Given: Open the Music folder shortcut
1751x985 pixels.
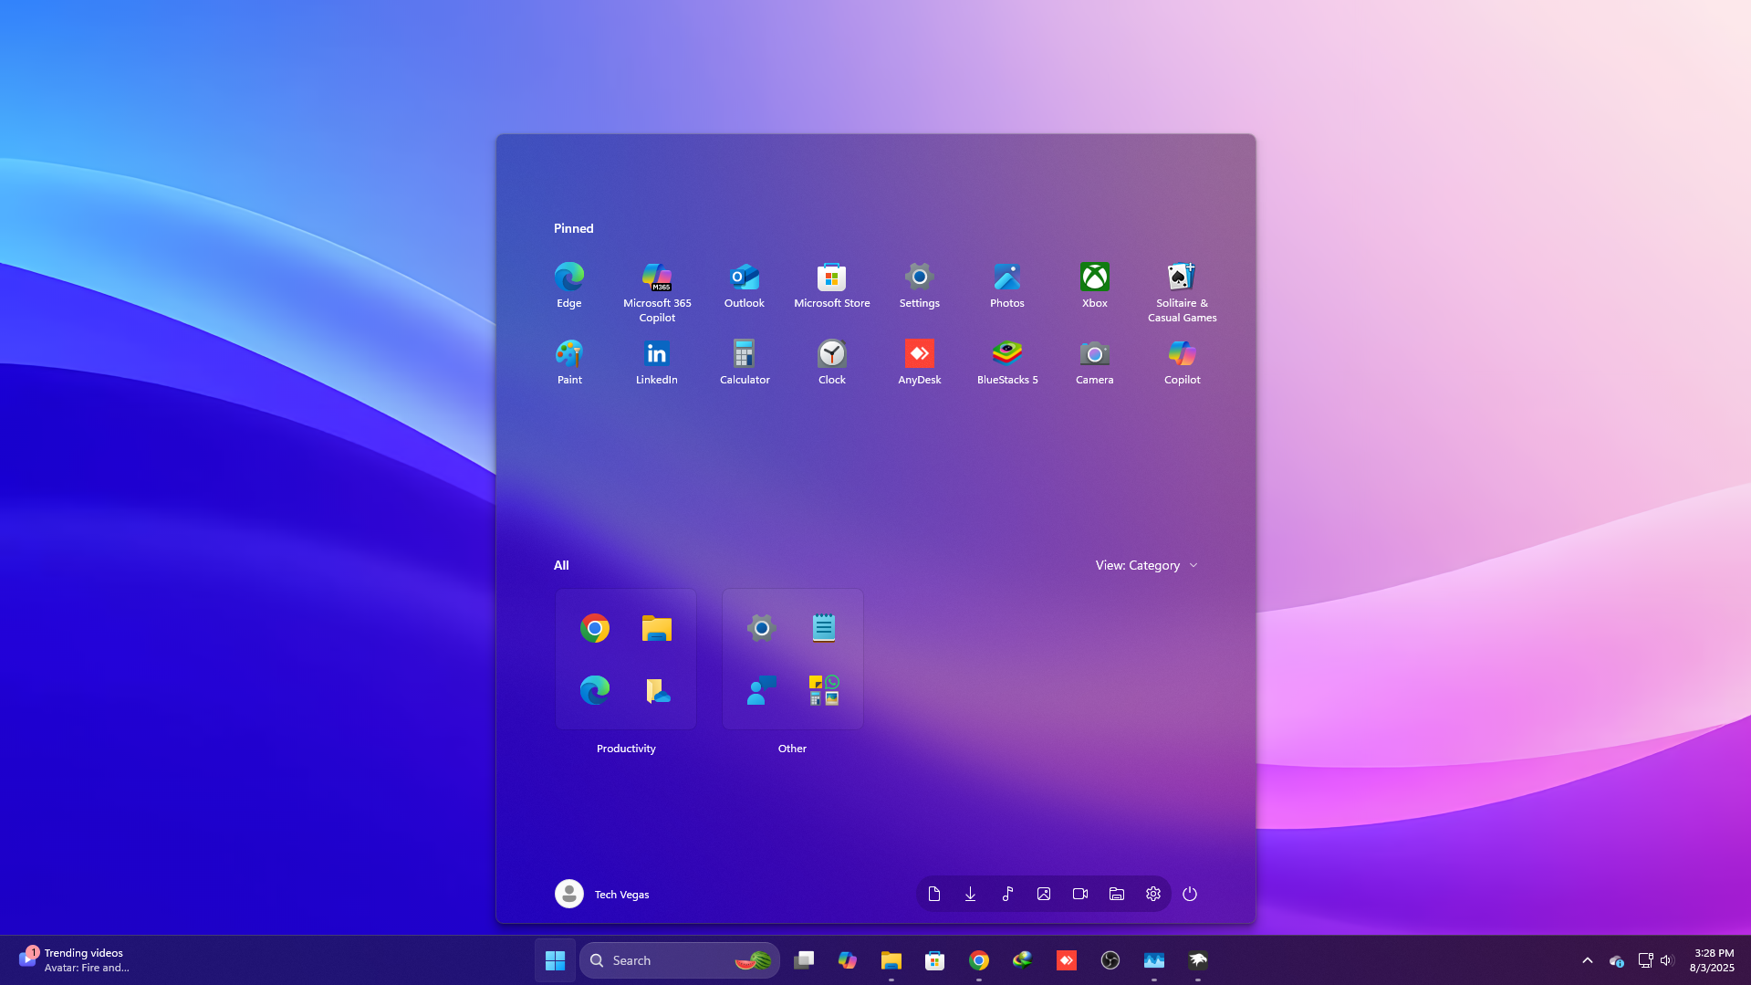Looking at the screenshot, I should click(x=1007, y=894).
